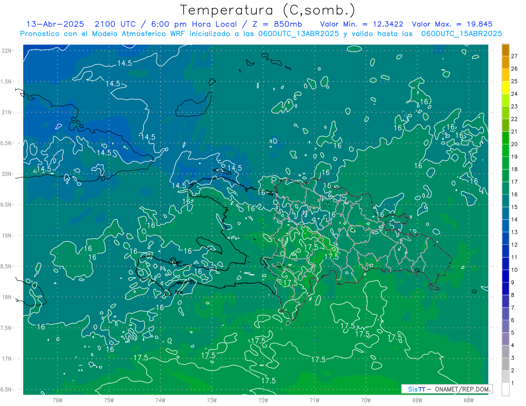Click the color scale label "23"

(x=515, y=106)
